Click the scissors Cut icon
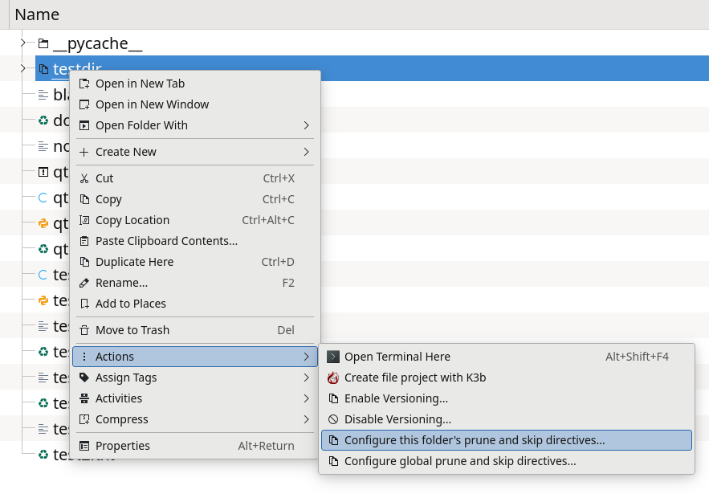 (x=84, y=178)
